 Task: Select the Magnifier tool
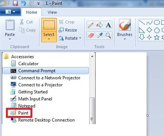(x=108, y=36)
